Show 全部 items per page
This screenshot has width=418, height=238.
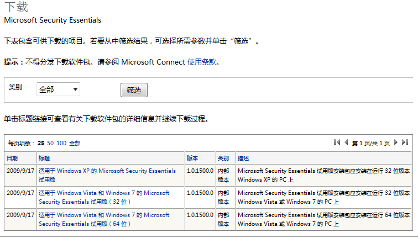[x=75, y=143]
